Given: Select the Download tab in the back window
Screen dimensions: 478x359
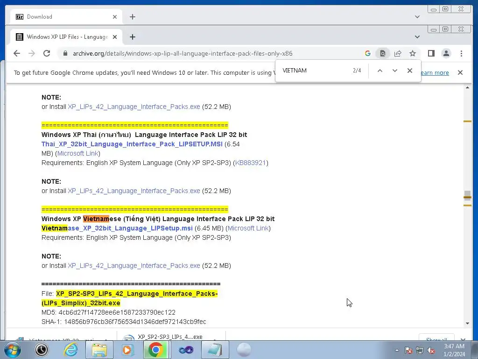Looking at the screenshot, I should (x=66, y=17).
